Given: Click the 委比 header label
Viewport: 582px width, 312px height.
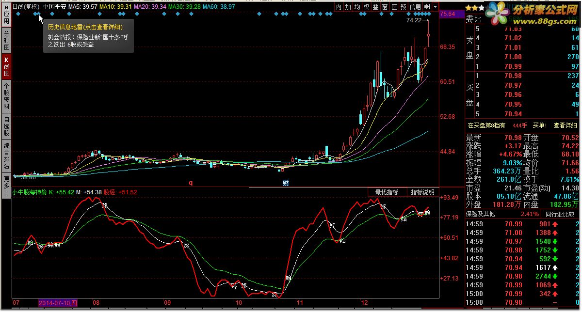Looking at the screenshot, I should click(x=474, y=19).
